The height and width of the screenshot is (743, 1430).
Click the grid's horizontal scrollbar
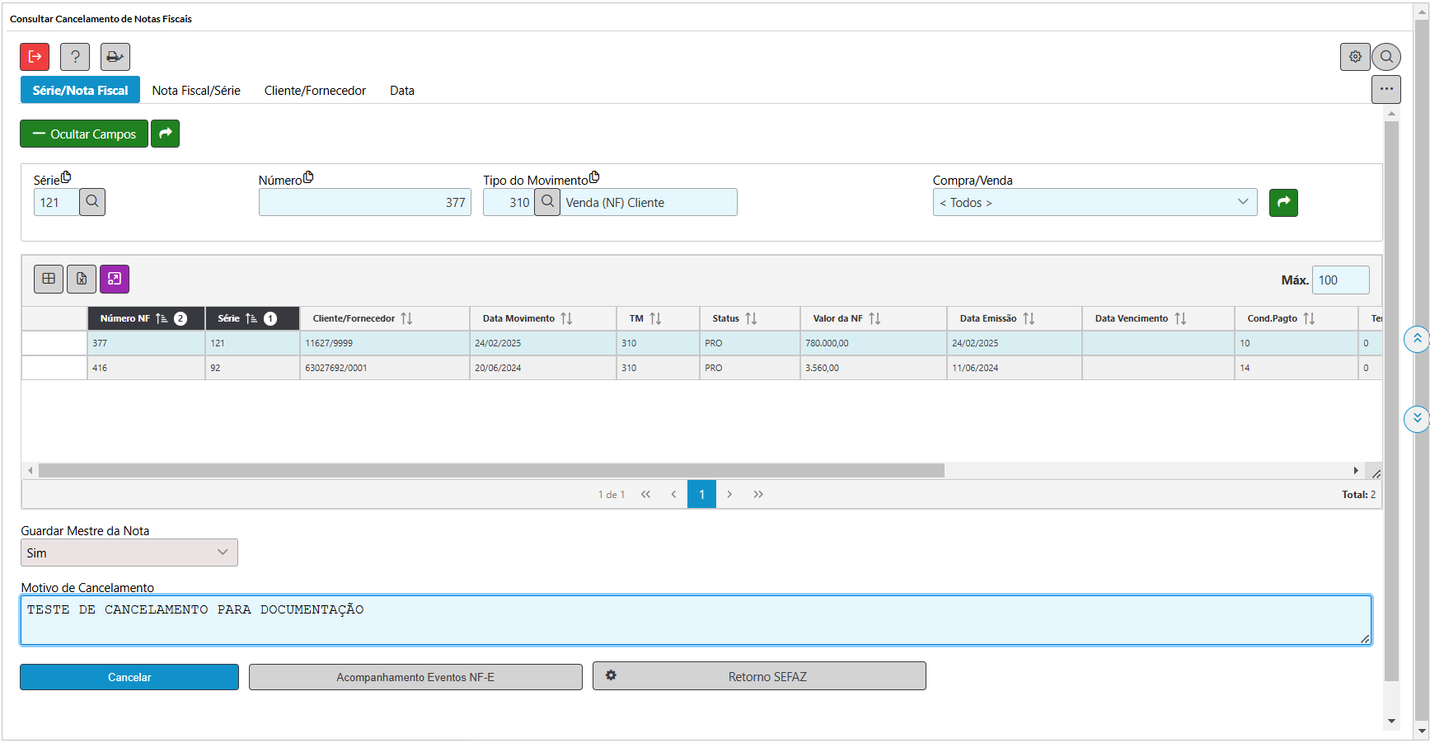(x=491, y=470)
